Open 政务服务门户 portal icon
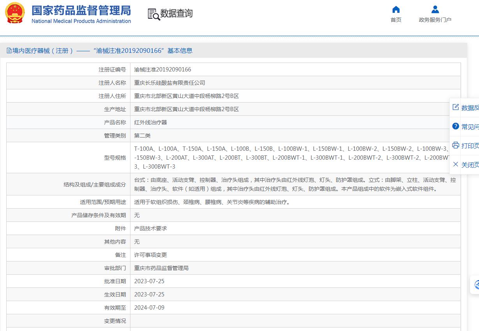 [x=435, y=9]
